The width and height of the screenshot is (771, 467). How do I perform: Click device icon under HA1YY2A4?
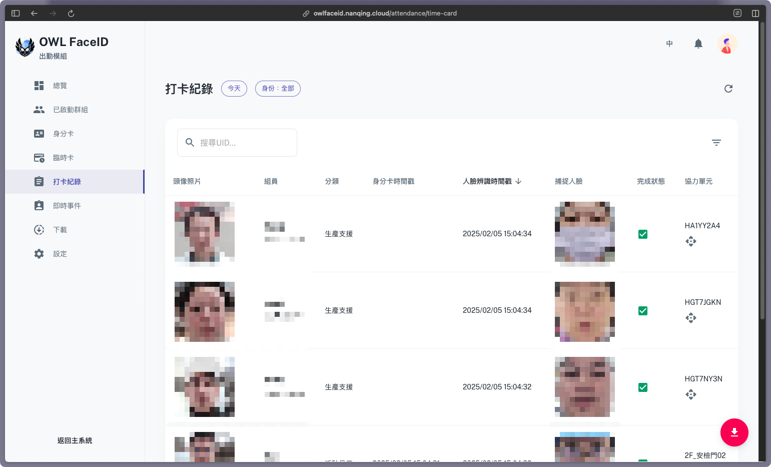click(691, 242)
